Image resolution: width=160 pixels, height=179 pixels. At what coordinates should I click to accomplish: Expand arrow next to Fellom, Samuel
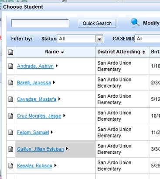pos(52,132)
